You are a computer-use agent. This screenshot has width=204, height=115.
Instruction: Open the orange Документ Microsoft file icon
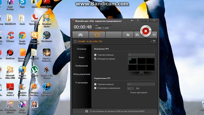click(x=22, y=55)
